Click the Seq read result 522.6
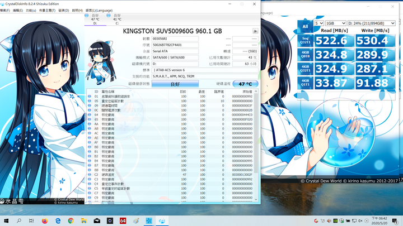This screenshot has height=226, width=403. click(x=334, y=41)
